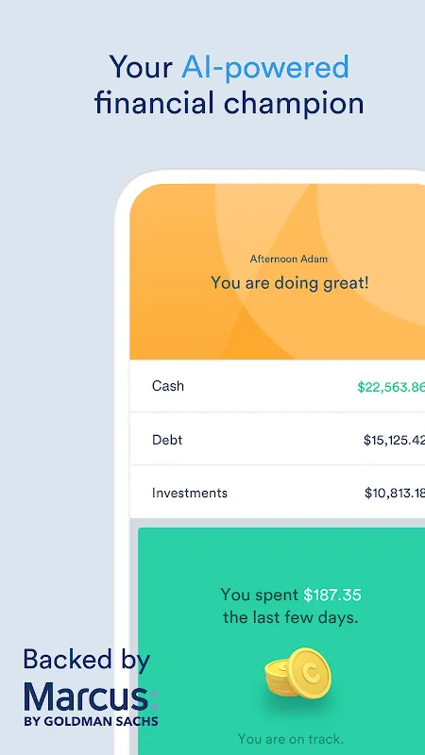Tap the Debt label
The height and width of the screenshot is (755, 425).
(167, 440)
